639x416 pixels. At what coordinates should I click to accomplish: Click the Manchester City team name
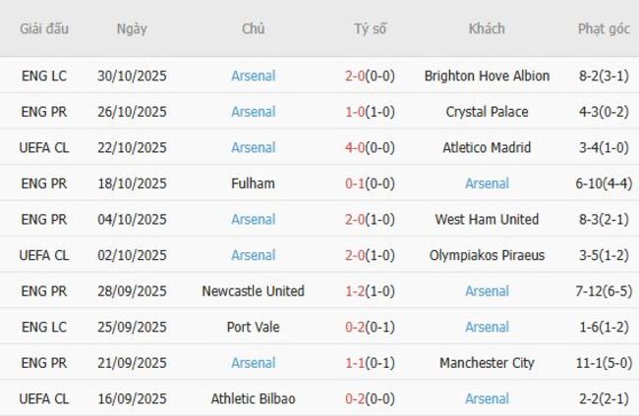487,363
